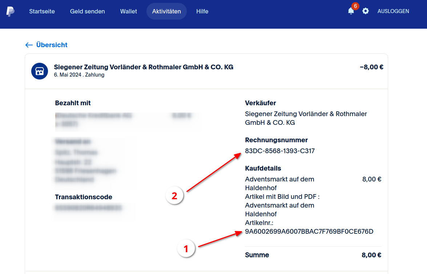Click the notification badge showing 6
Viewport: 427px width, 274px height.
point(355,6)
